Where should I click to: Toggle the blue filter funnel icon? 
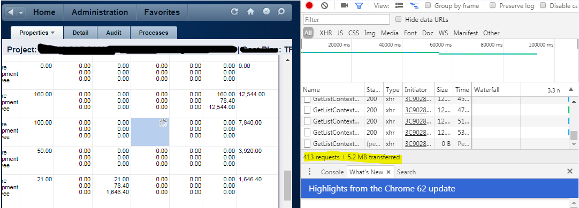359,5
